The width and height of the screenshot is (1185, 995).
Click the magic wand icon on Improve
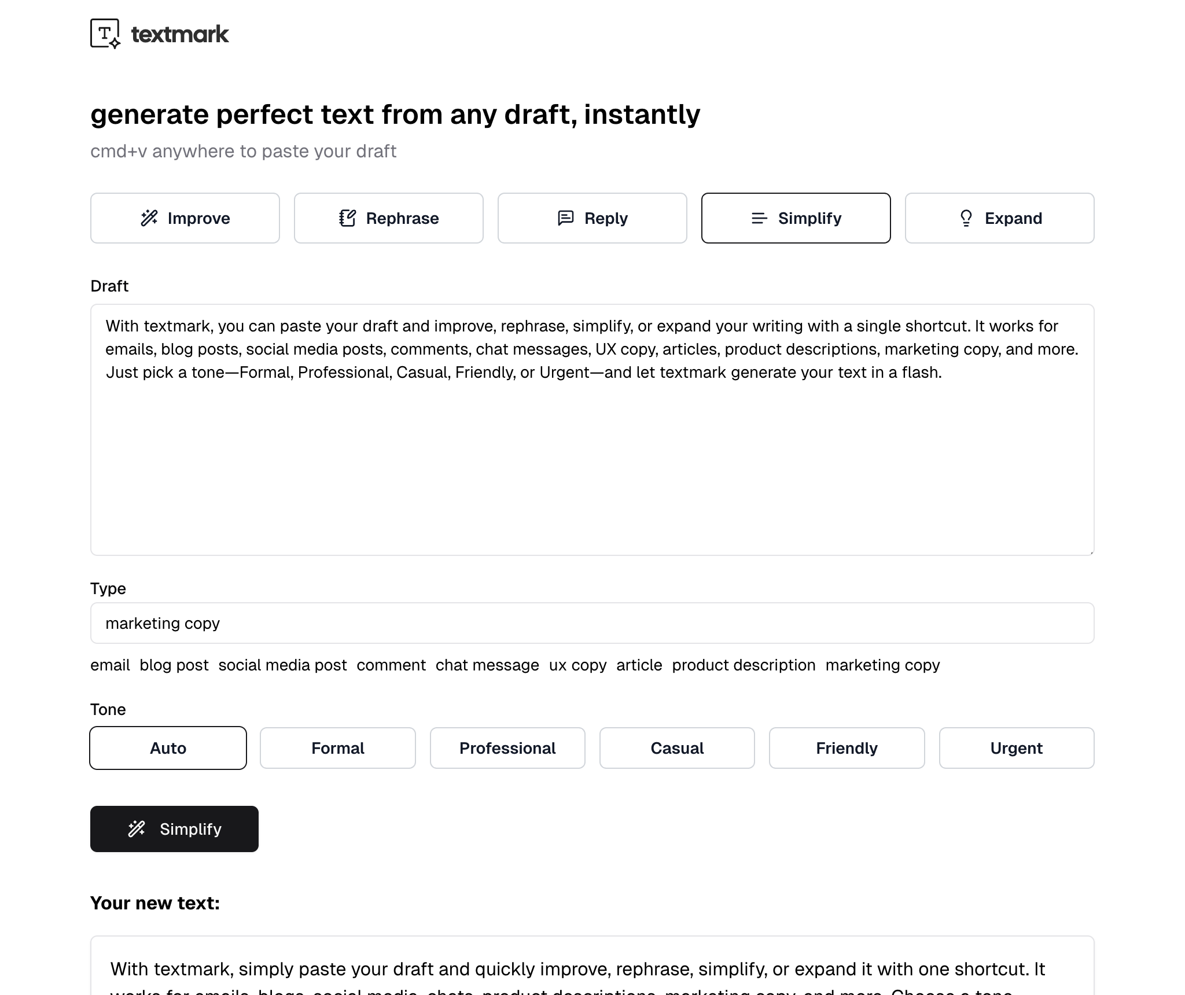(x=149, y=218)
